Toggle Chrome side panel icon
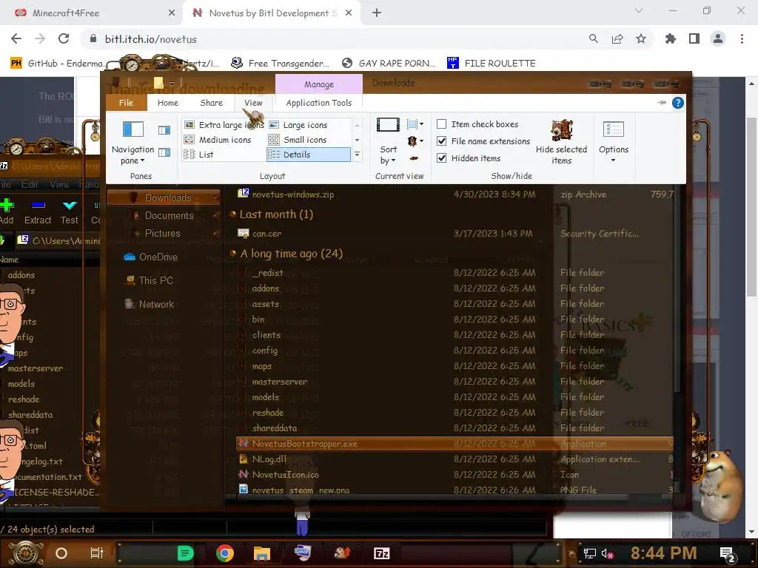This screenshot has width=758, height=568. [694, 39]
